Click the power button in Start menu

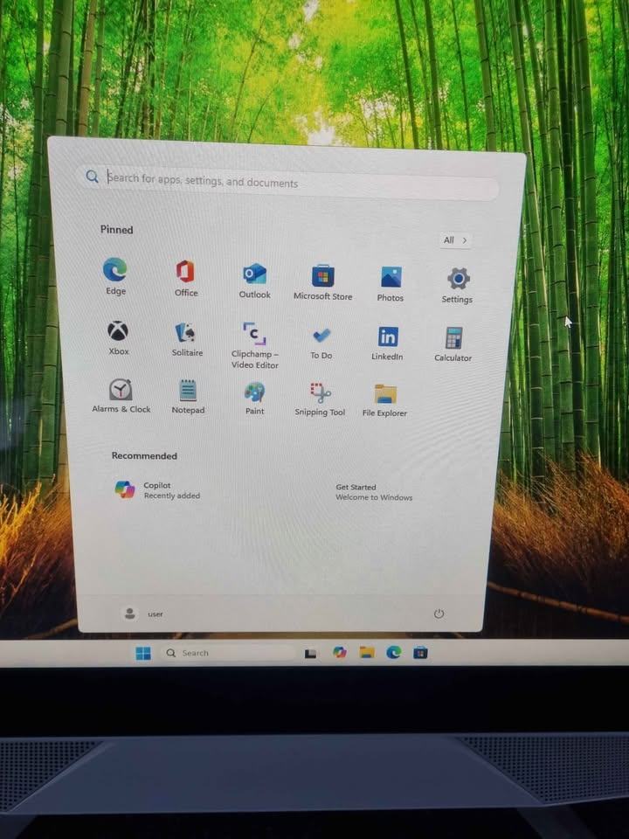pos(439,614)
